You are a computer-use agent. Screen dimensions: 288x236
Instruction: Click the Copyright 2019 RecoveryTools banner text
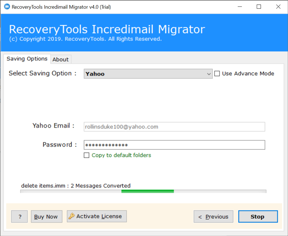point(85,39)
